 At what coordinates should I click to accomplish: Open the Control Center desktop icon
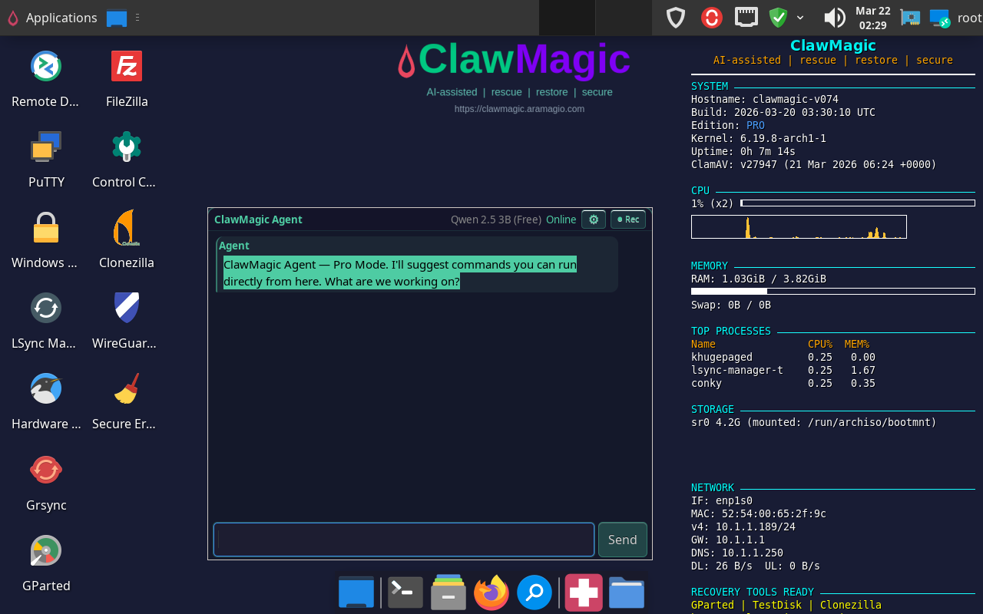[127, 147]
